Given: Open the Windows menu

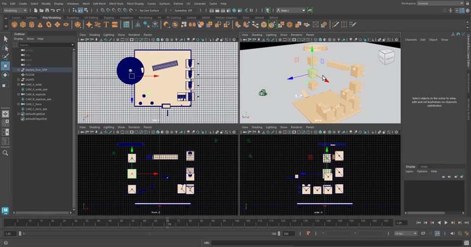Looking at the screenshot, I should pos(73,3).
